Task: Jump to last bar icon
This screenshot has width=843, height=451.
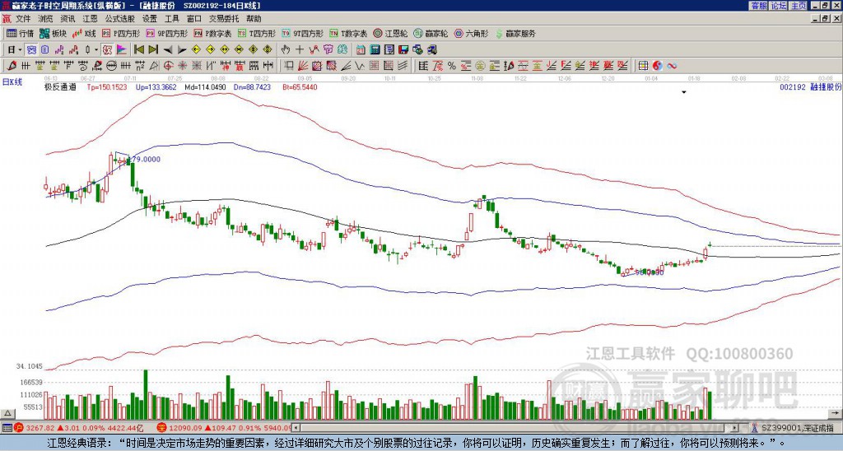Action: pos(153,49)
